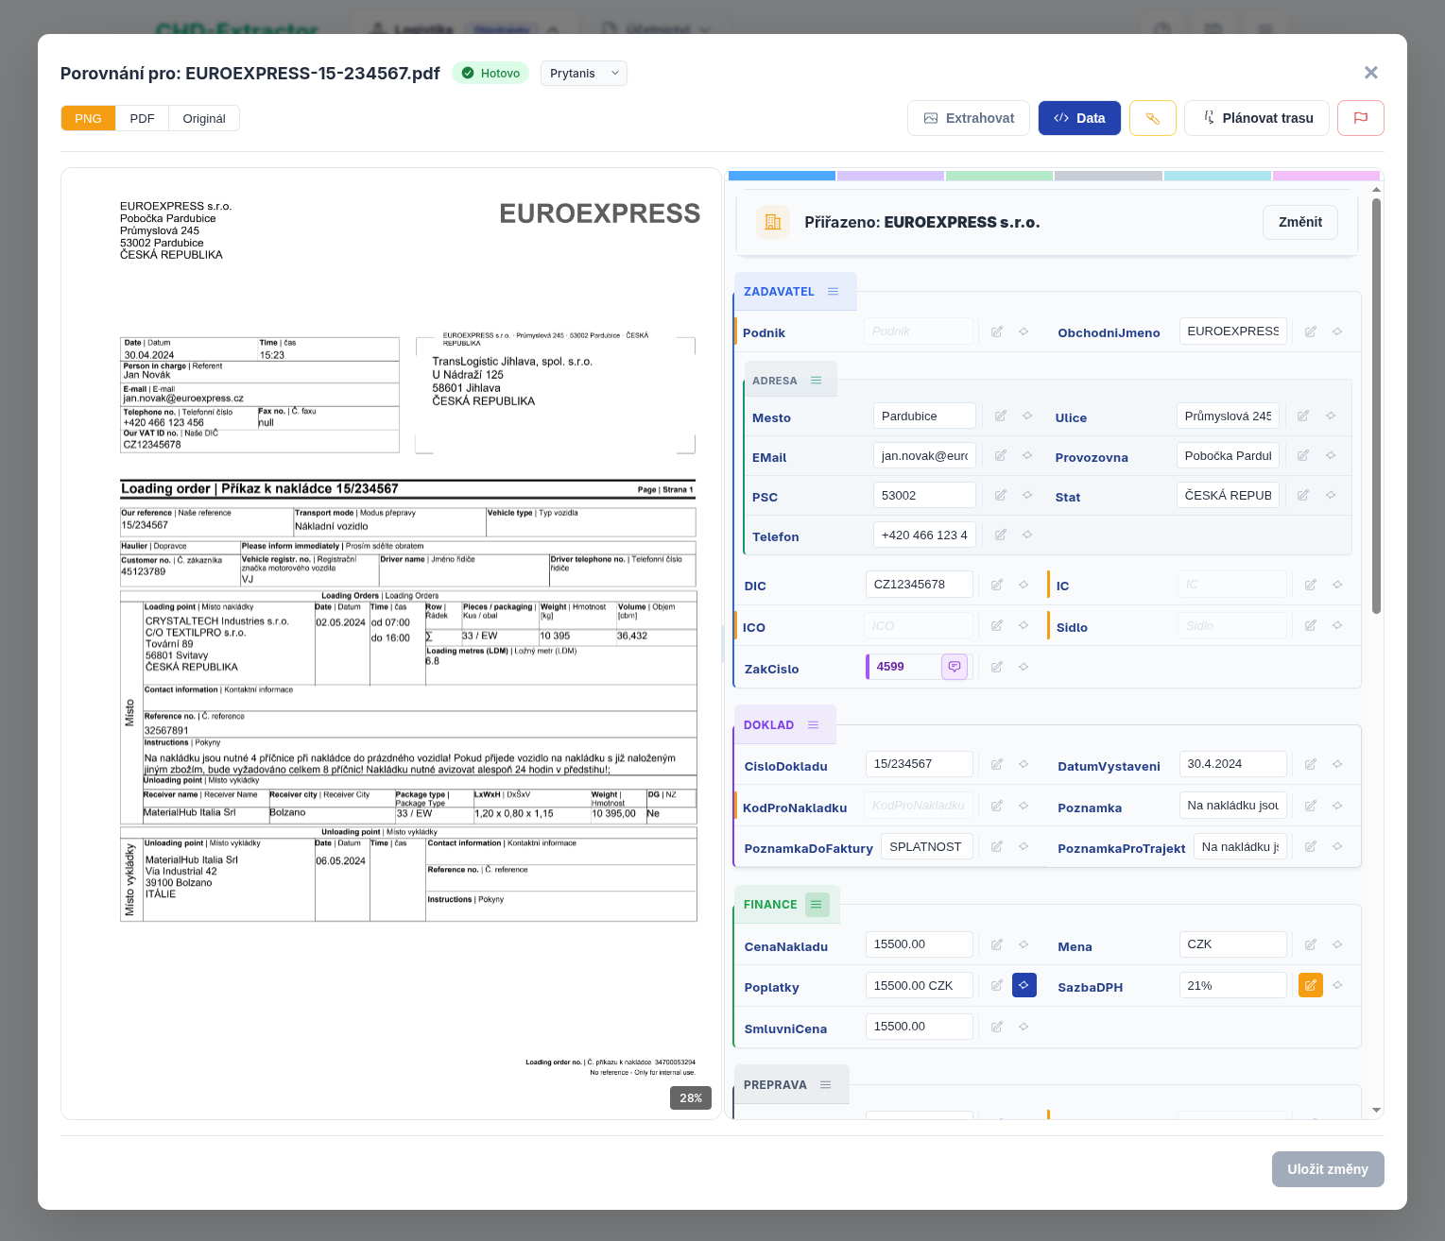Close the comparison dialog with the X
This screenshot has height=1241, width=1445.
coord(1371,73)
